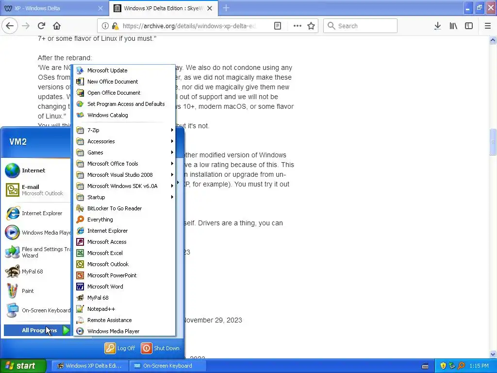Expand Microsoft Office Tools submenu
The height and width of the screenshot is (373, 497).
(x=125, y=164)
